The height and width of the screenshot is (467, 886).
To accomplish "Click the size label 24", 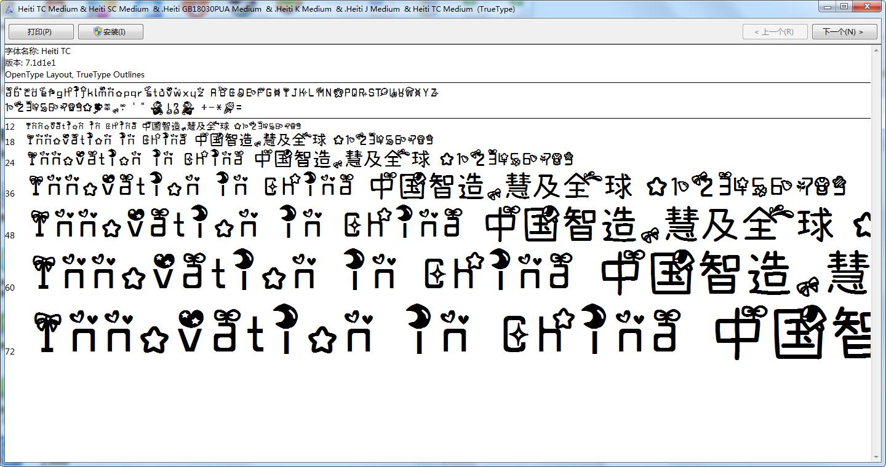I will 10,163.
